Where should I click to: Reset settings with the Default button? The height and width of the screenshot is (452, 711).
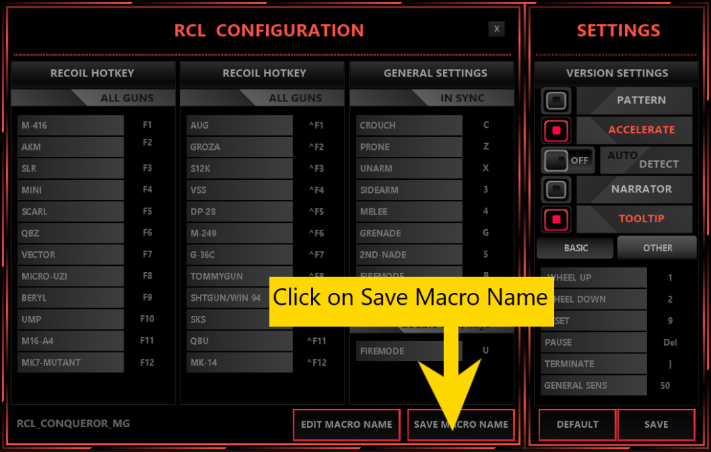(577, 424)
